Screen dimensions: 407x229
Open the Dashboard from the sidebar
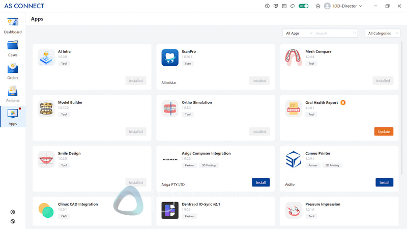[13, 25]
